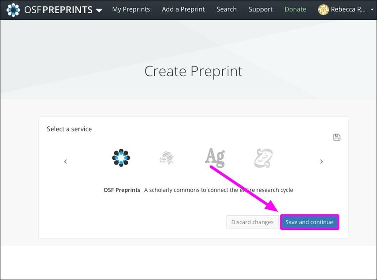Click the Rebecca R... user name
The image size is (377, 280).
pos(348,9)
